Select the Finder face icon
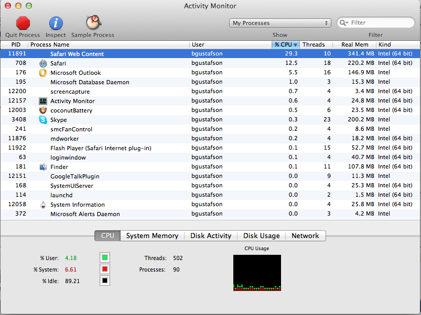Image resolution: width=421 pixels, height=315 pixels. click(43, 167)
